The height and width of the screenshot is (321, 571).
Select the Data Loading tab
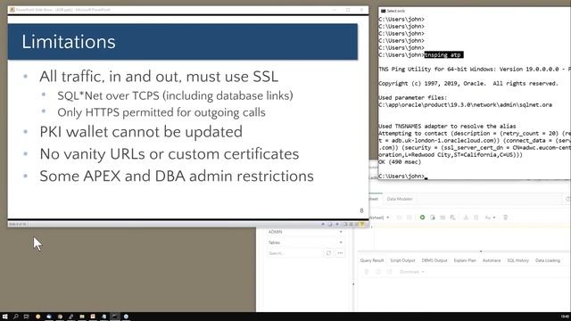(547, 260)
